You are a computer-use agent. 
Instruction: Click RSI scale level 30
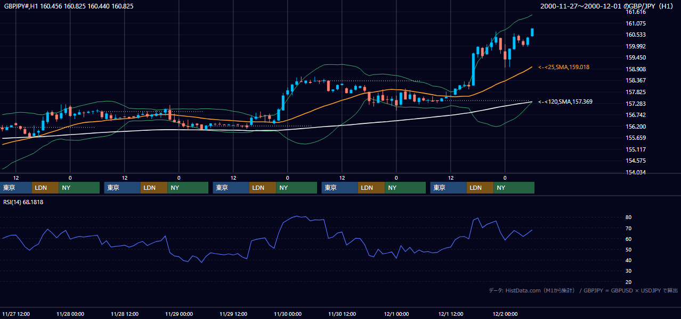(629, 271)
